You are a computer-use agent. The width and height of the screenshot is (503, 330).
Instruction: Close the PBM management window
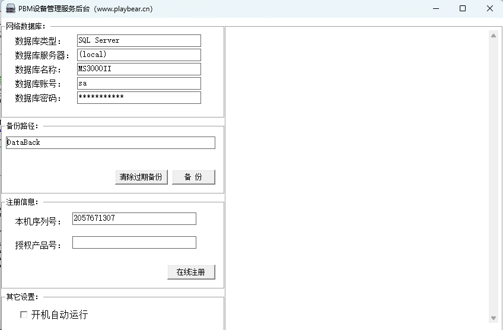point(490,8)
